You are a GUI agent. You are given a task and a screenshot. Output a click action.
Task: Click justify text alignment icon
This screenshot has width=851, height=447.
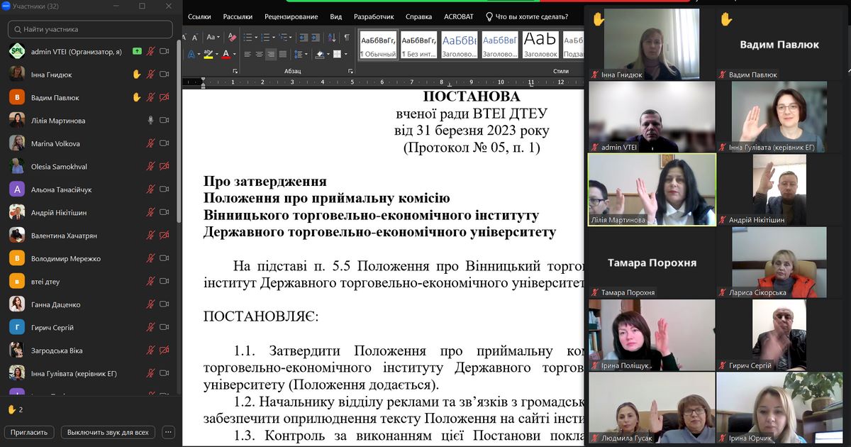tap(283, 54)
